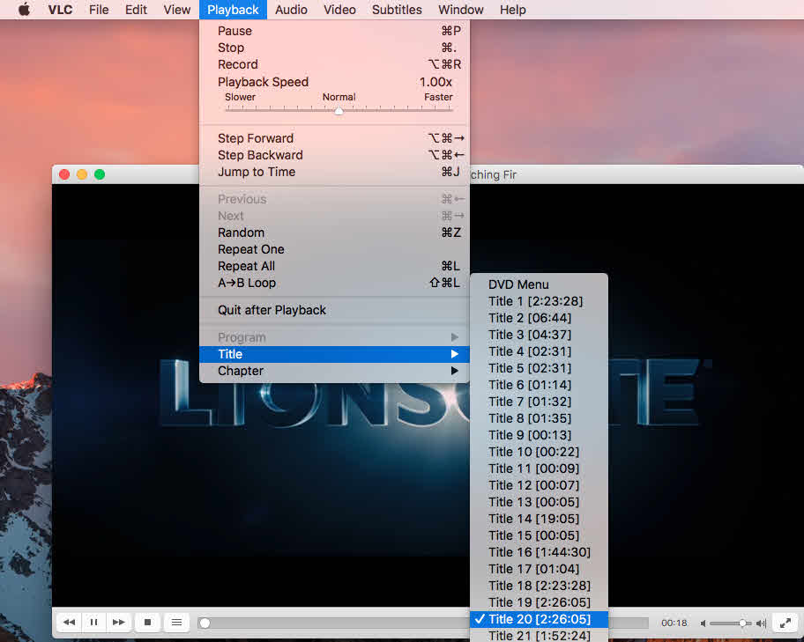Select Title 10 [00:22]

[x=539, y=452]
